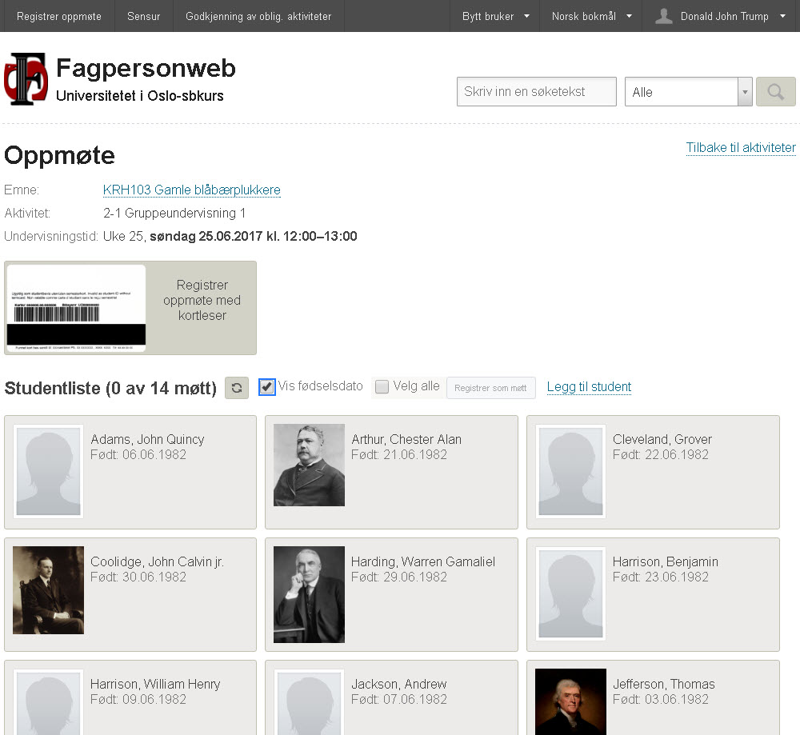Click the Registrer som møtt button
The image size is (800, 735).
pyautogui.click(x=490, y=388)
